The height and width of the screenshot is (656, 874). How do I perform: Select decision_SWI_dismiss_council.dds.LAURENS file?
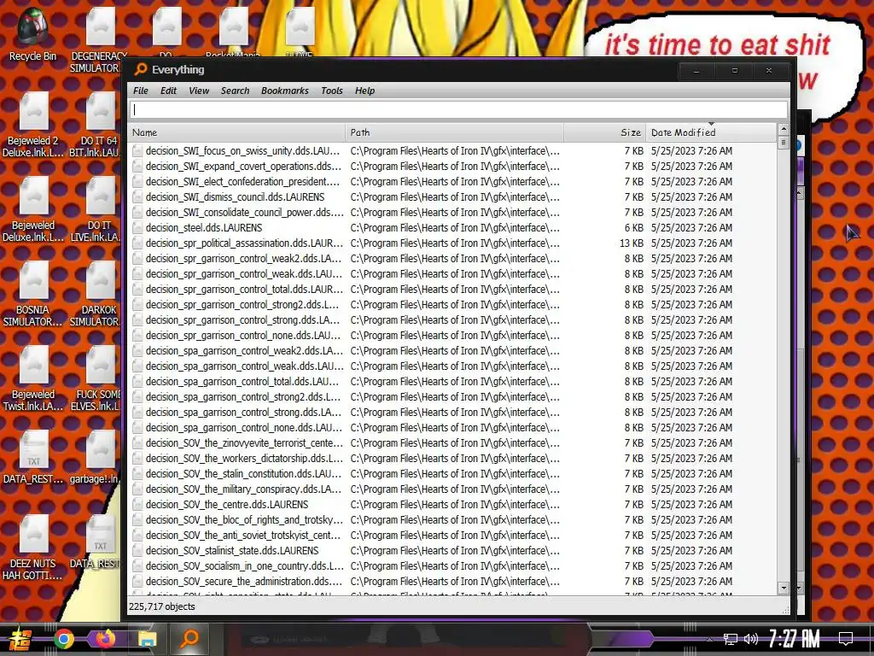235,197
